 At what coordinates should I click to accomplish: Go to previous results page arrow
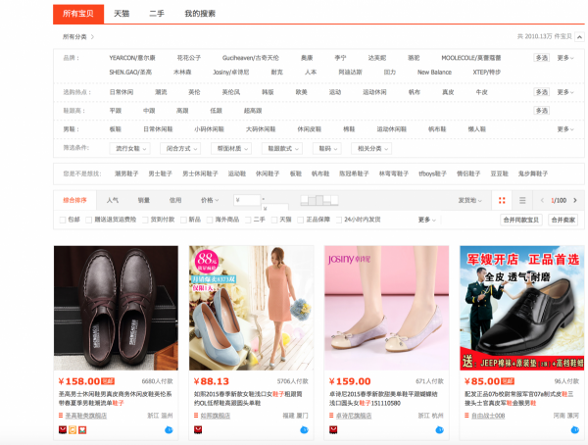pos(542,200)
